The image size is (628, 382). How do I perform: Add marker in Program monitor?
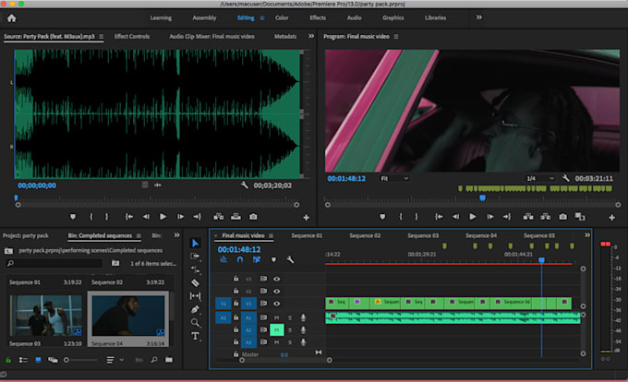point(382,217)
